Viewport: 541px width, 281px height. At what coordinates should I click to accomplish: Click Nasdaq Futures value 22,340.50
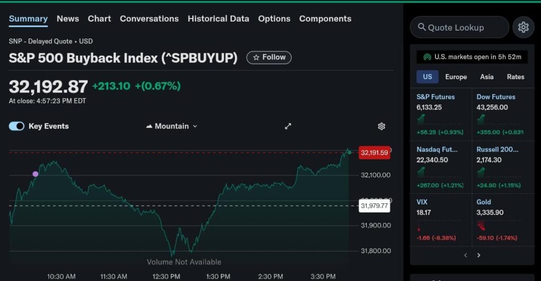coord(432,160)
